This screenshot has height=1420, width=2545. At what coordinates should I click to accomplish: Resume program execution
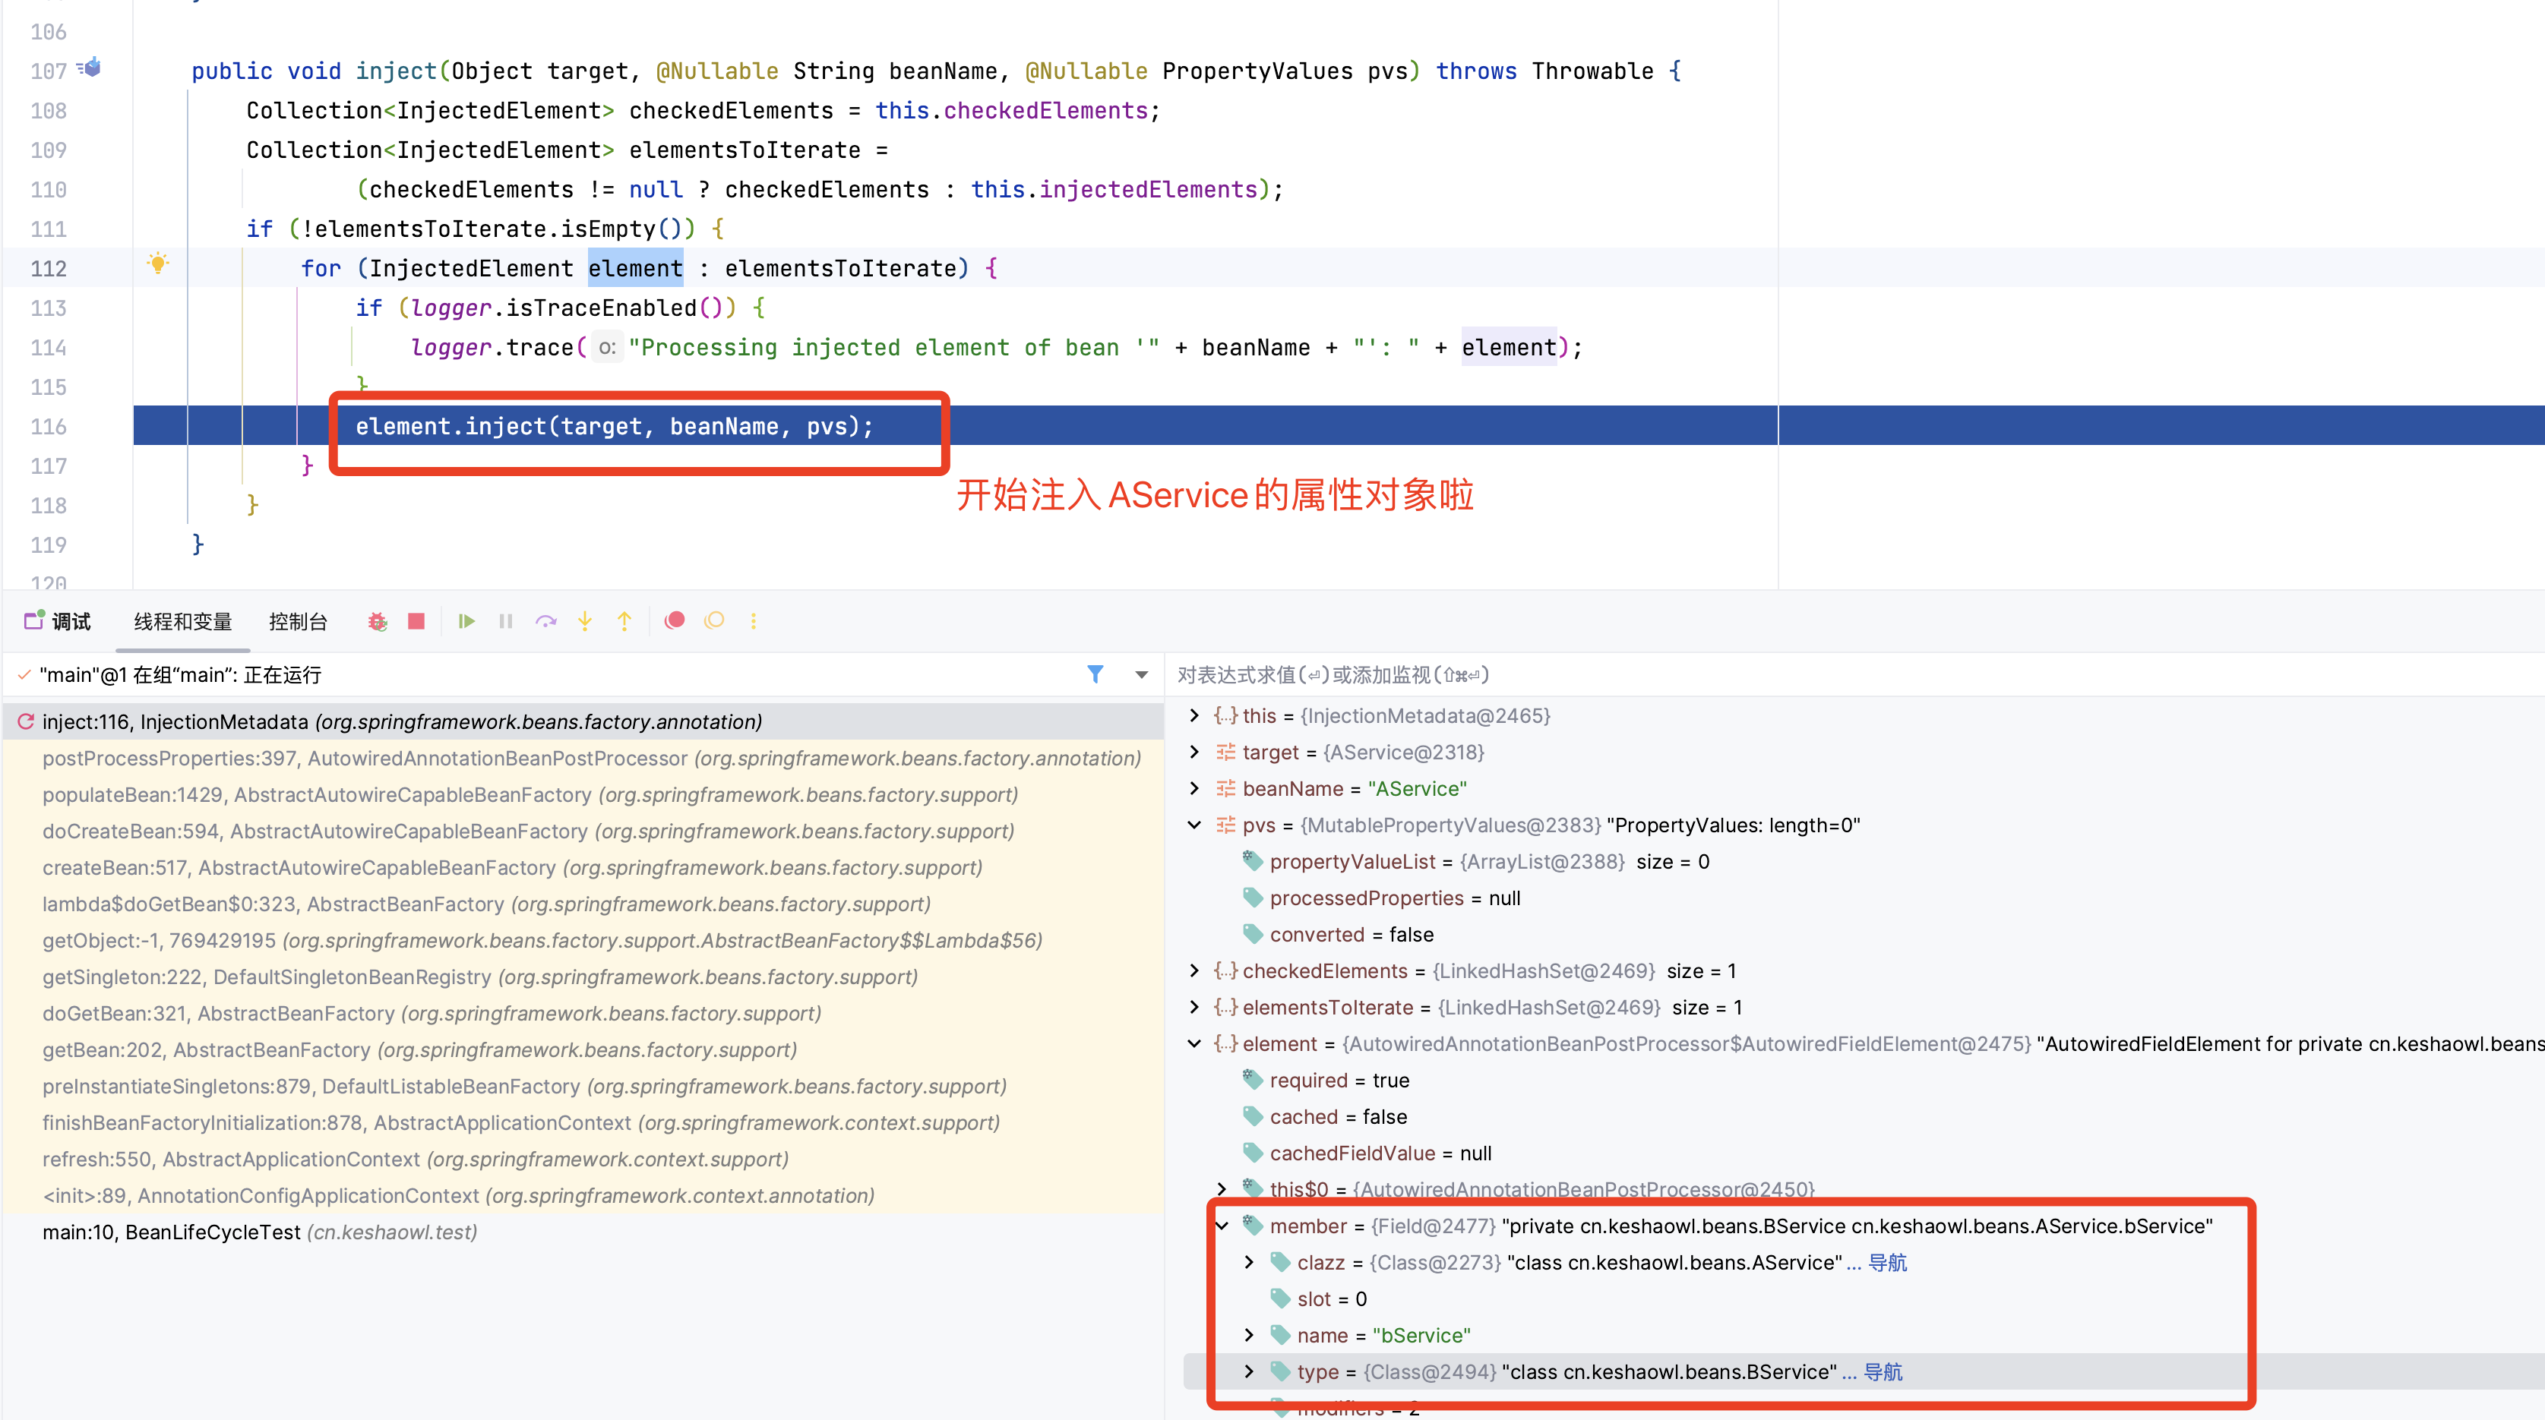click(466, 621)
